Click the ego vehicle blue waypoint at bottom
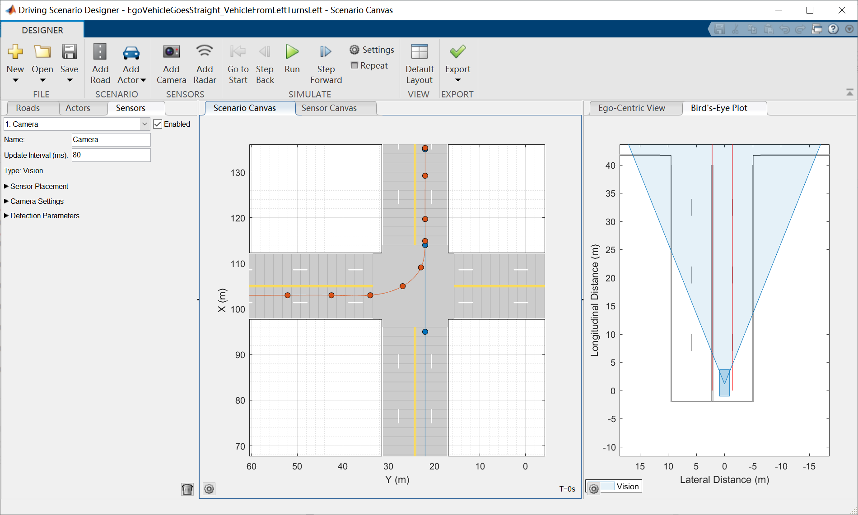Viewport: 858px width, 515px height. coord(425,332)
